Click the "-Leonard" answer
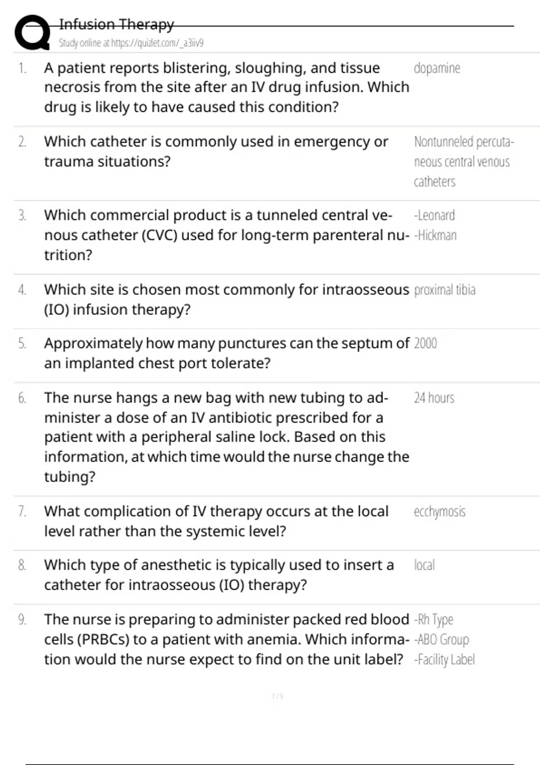Viewport: 540px width, 765px height. [x=435, y=216]
